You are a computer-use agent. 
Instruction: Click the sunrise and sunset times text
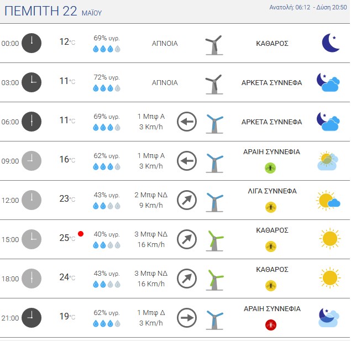308,7
